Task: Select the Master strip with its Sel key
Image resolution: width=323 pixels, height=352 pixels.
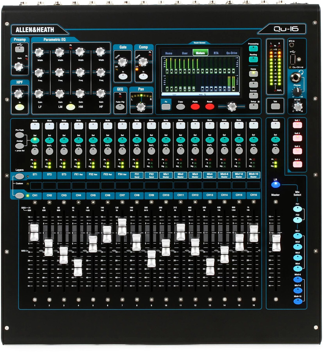Action: point(275,140)
